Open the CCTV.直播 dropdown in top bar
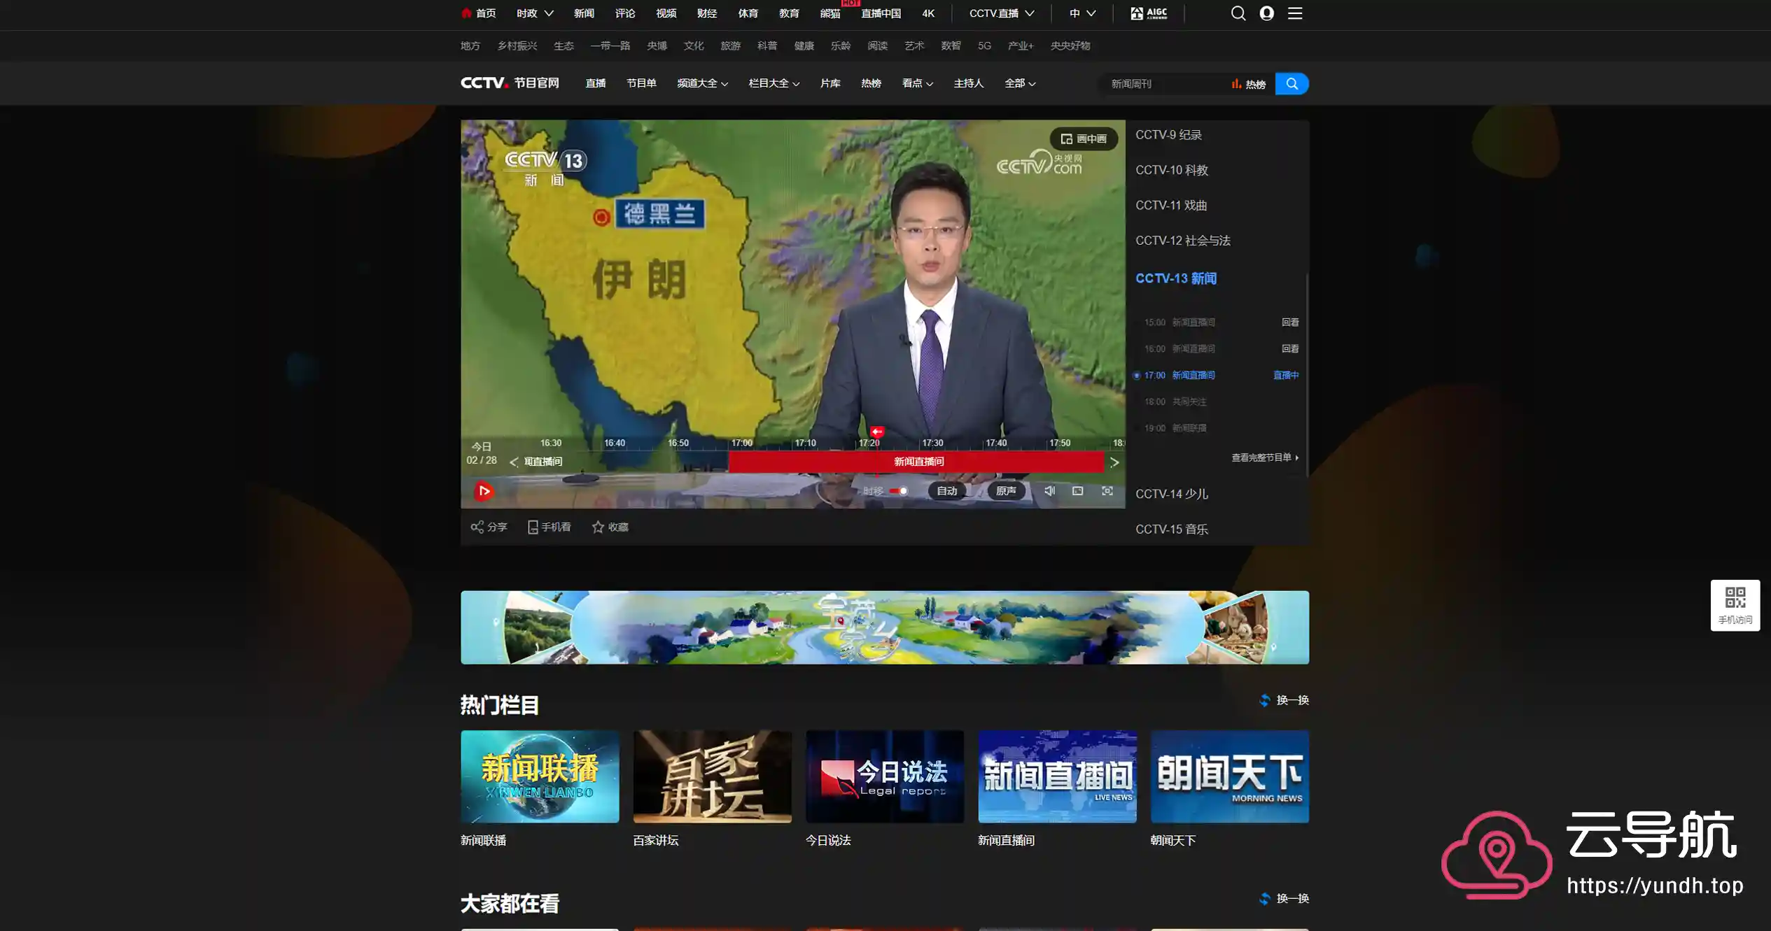1771x931 pixels. pos(1001,13)
